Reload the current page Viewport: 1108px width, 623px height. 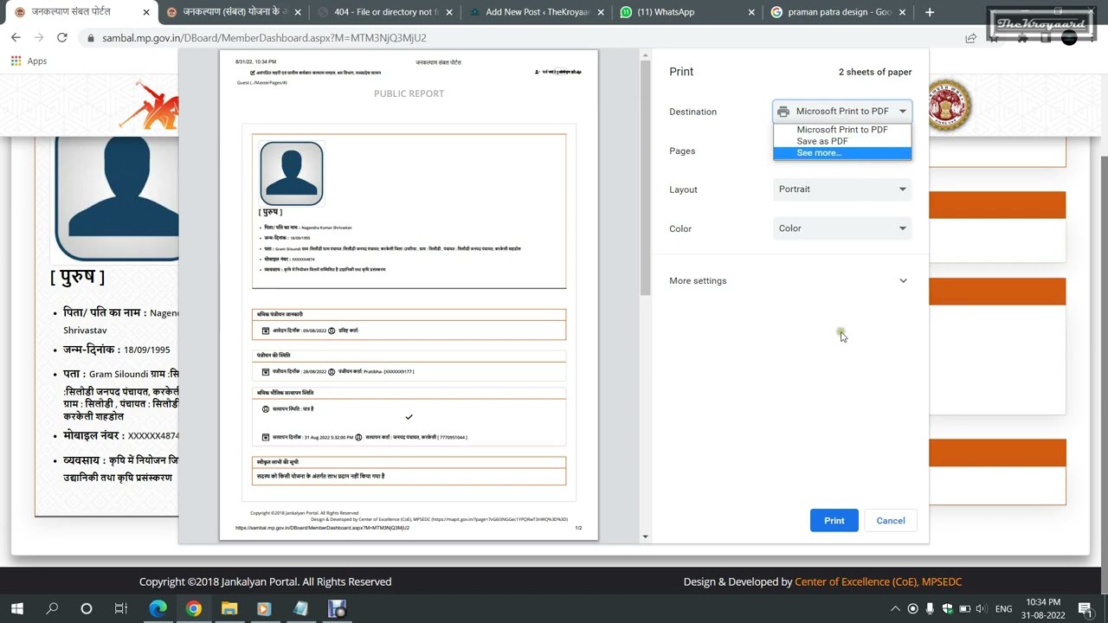(x=62, y=38)
